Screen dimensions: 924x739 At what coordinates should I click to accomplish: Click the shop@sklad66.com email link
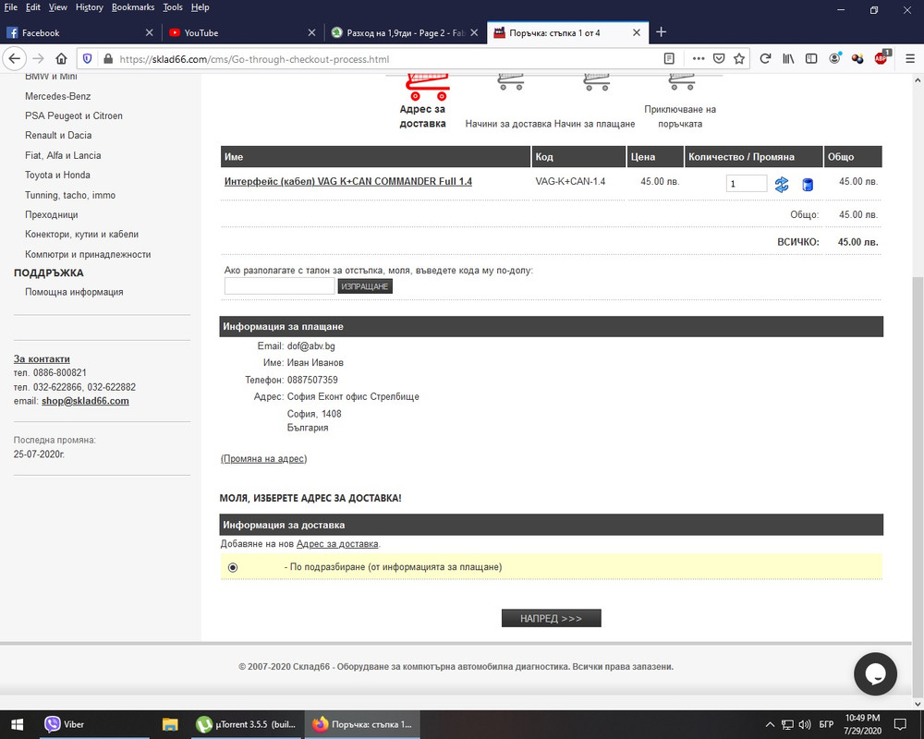click(x=85, y=401)
